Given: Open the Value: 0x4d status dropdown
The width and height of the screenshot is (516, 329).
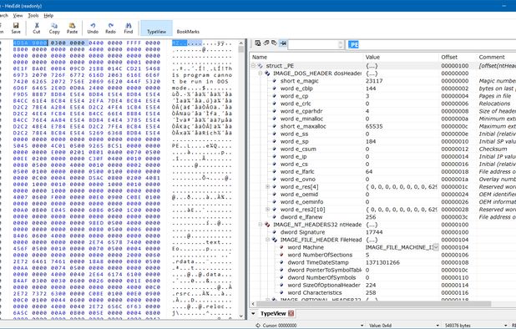Looking at the screenshot, I should pos(438,326).
